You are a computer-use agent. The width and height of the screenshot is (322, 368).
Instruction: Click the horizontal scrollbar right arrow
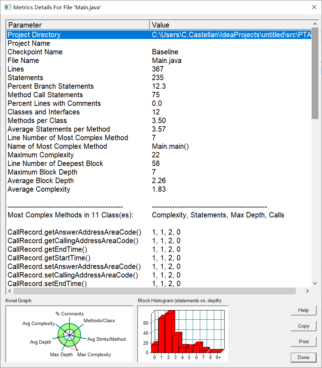pyautogui.click(x=307, y=291)
